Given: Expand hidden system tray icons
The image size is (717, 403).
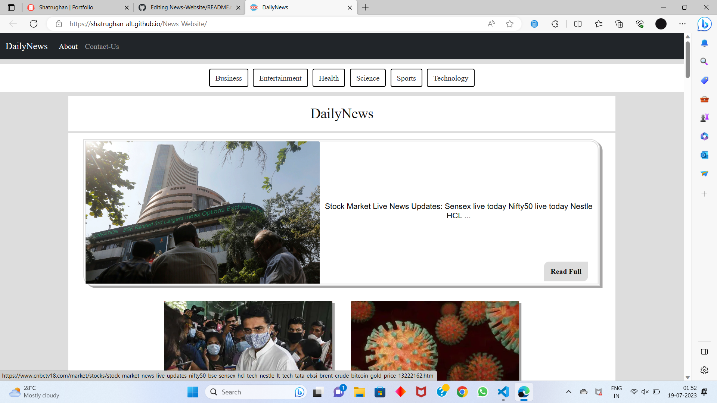Looking at the screenshot, I should 569,392.
